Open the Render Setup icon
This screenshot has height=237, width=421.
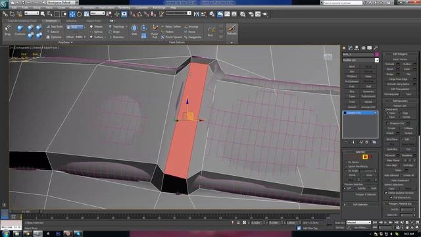[x=251, y=14]
